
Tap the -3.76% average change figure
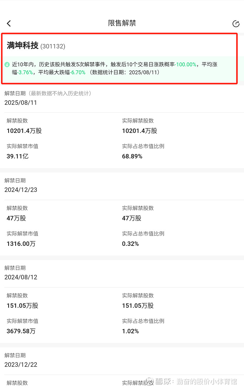tap(25, 72)
